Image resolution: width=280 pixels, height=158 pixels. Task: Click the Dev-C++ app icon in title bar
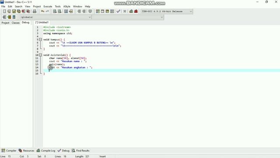click(x=2, y=2)
